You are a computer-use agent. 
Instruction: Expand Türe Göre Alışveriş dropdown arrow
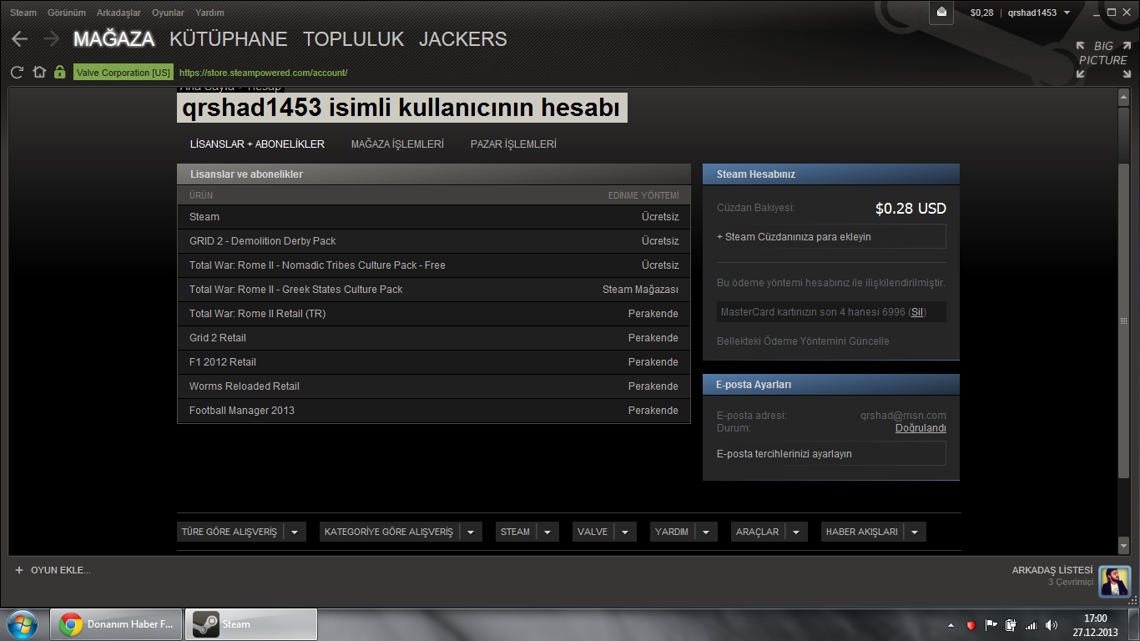tap(295, 532)
